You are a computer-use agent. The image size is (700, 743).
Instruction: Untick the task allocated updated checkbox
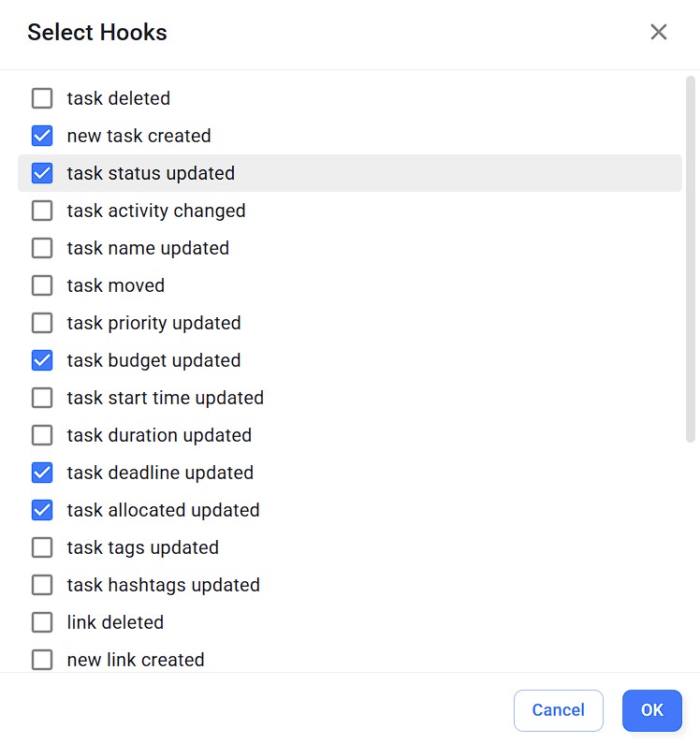tap(42, 510)
